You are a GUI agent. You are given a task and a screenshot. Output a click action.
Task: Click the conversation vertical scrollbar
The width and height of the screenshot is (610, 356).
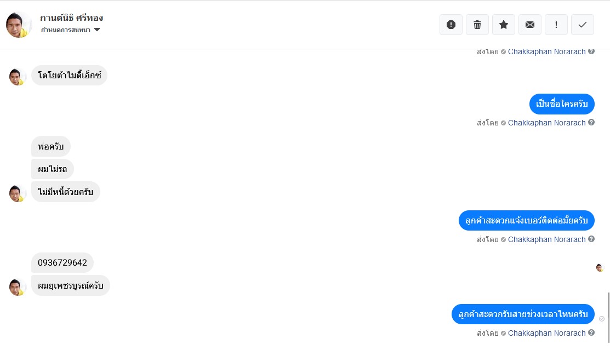608,318
